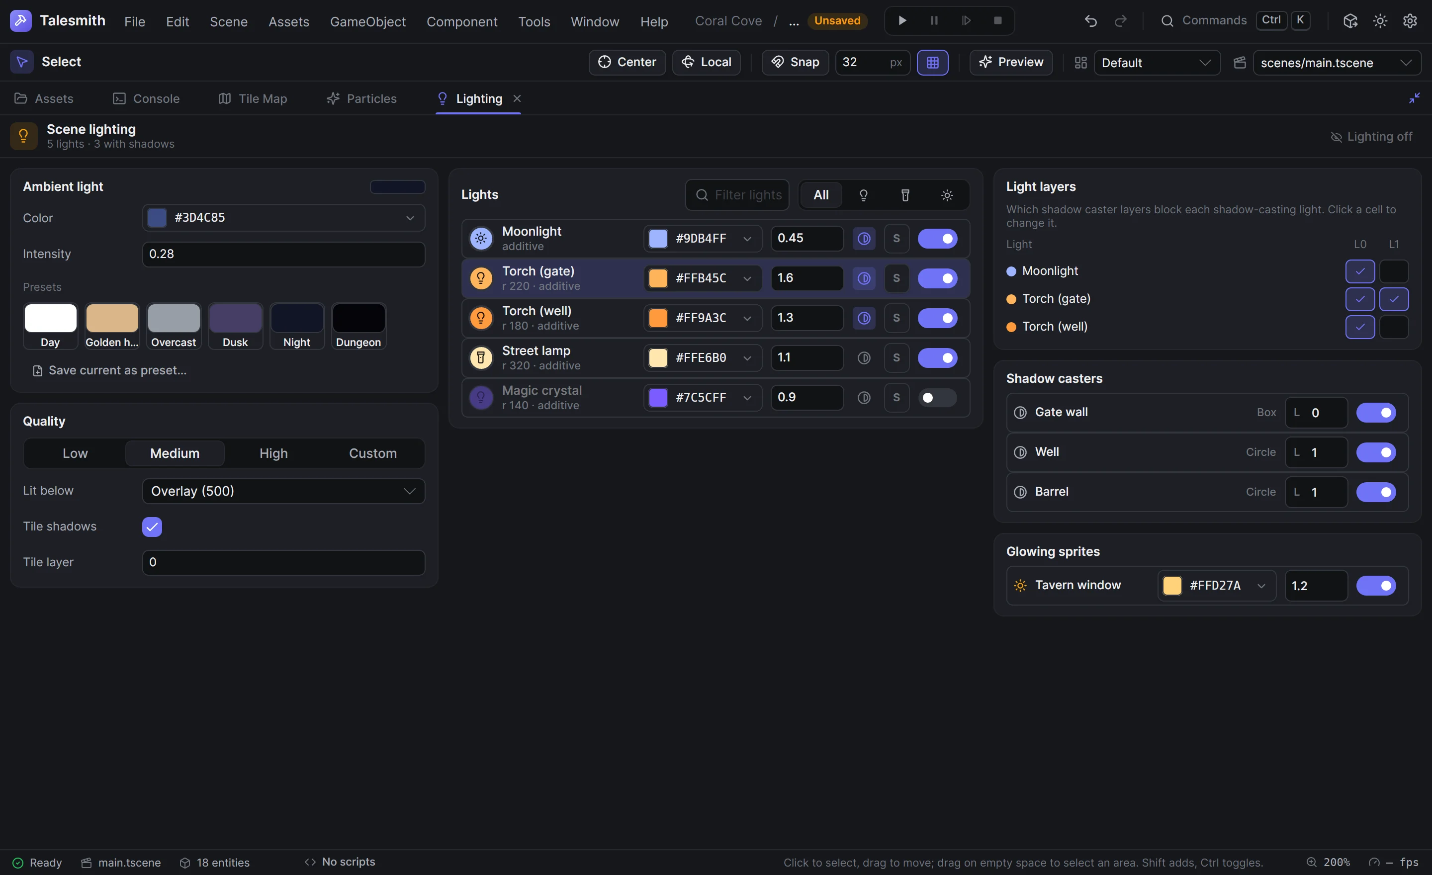The height and width of the screenshot is (875, 1432).
Task: Expand the Lit below Overlay (500) dropdown
Action: click(283, 492)
